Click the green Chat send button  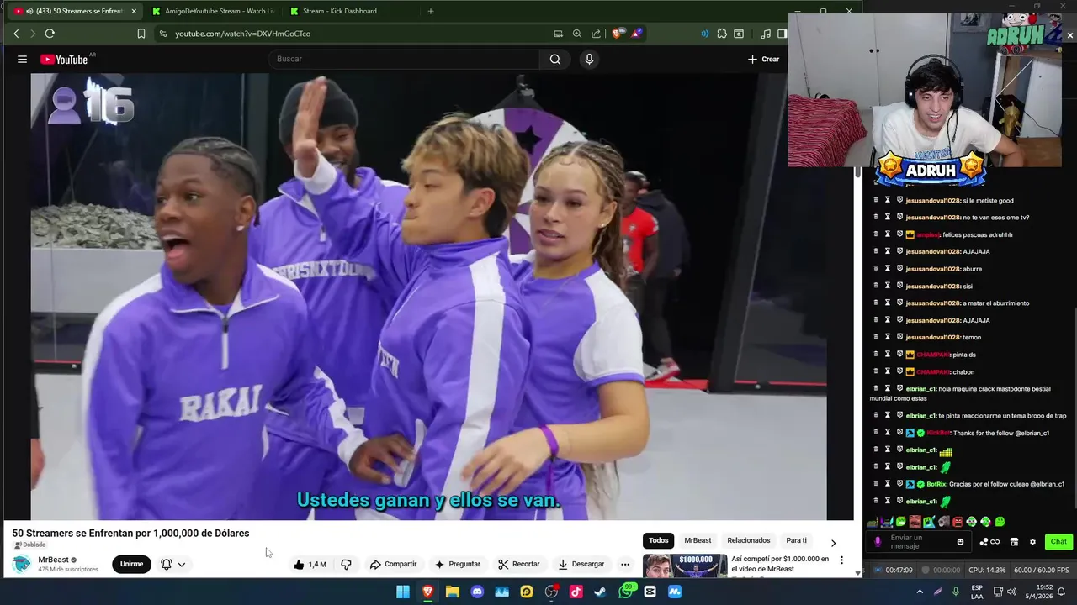click(x=1058, y=542)
